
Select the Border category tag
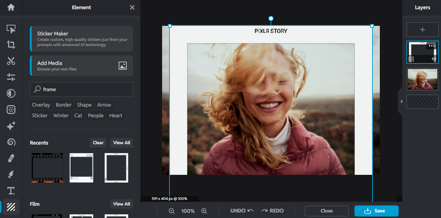click(64, 105)
